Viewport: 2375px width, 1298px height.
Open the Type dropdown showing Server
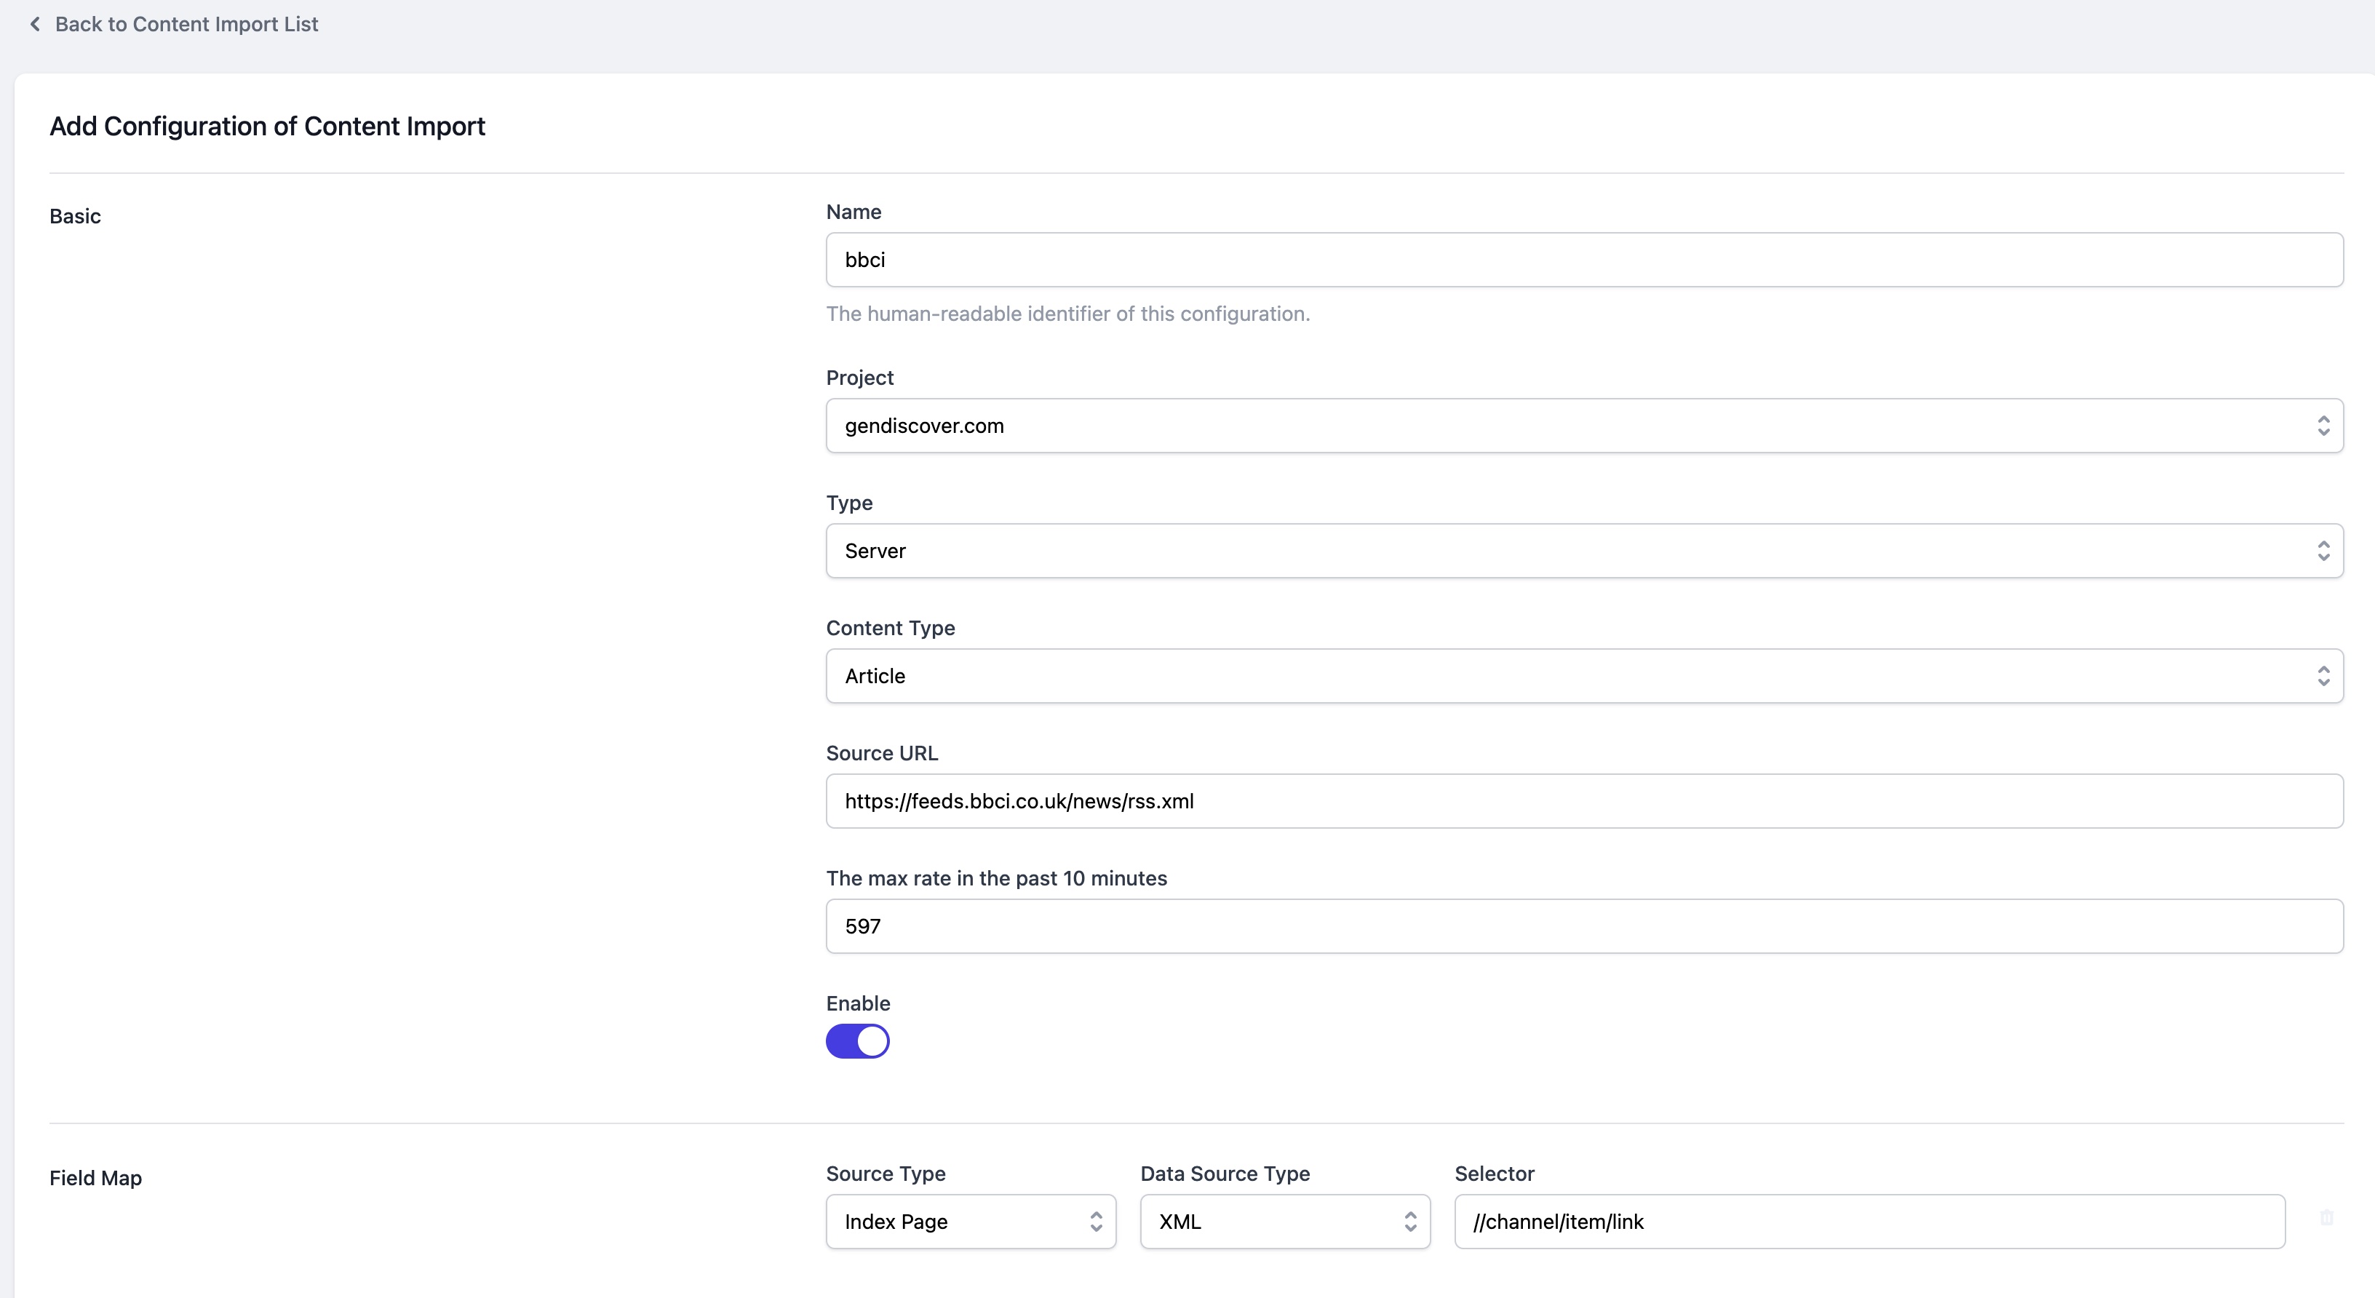1567,550
